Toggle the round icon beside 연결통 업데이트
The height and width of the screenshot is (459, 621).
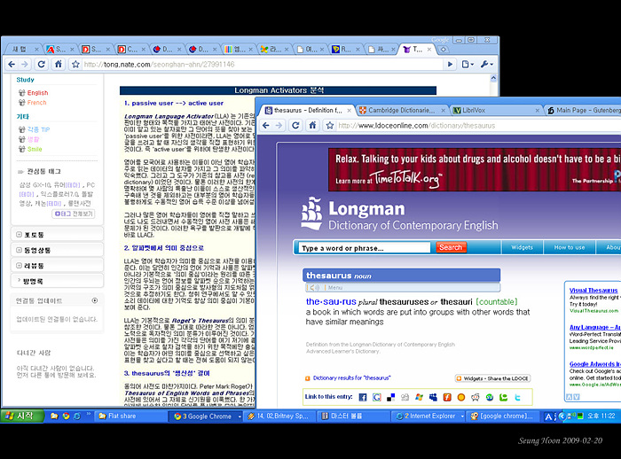[95, 300]
